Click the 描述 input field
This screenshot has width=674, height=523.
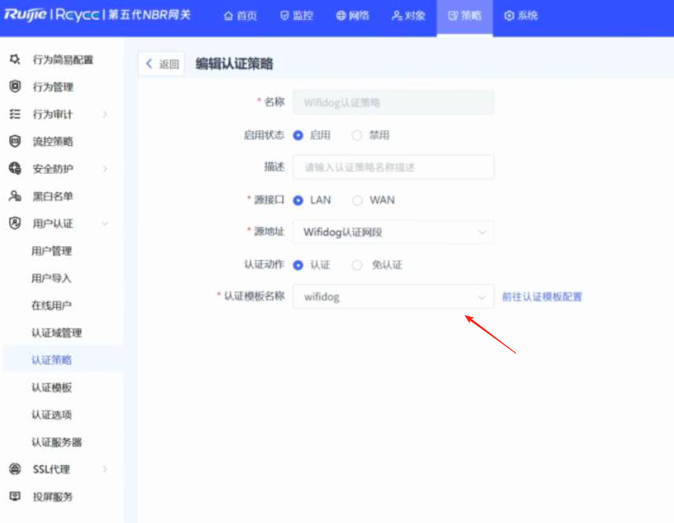pyautogui.click(x=393, y=167)
